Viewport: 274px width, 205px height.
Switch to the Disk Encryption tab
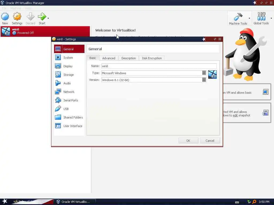152,58
